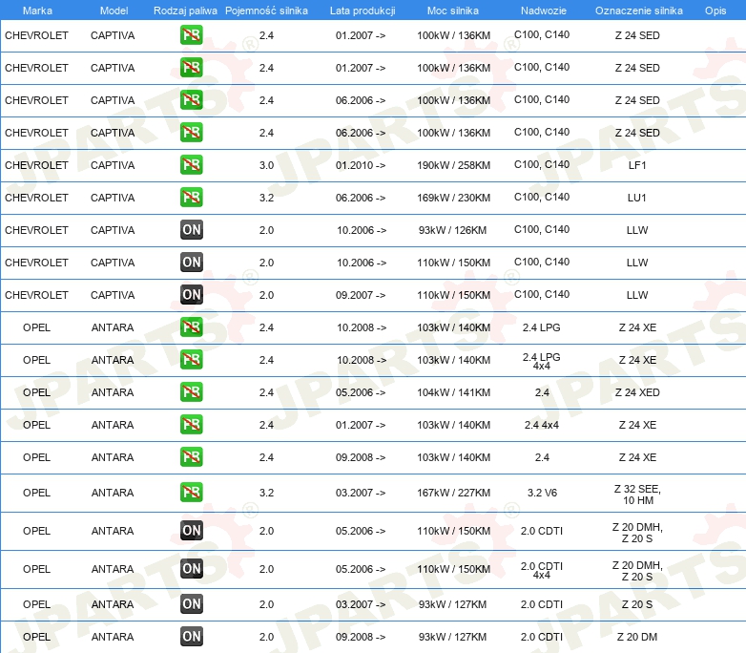
Task: Select the 167kW / 227KM power cell
Action: pyautogui.click(x=454, y=493)
